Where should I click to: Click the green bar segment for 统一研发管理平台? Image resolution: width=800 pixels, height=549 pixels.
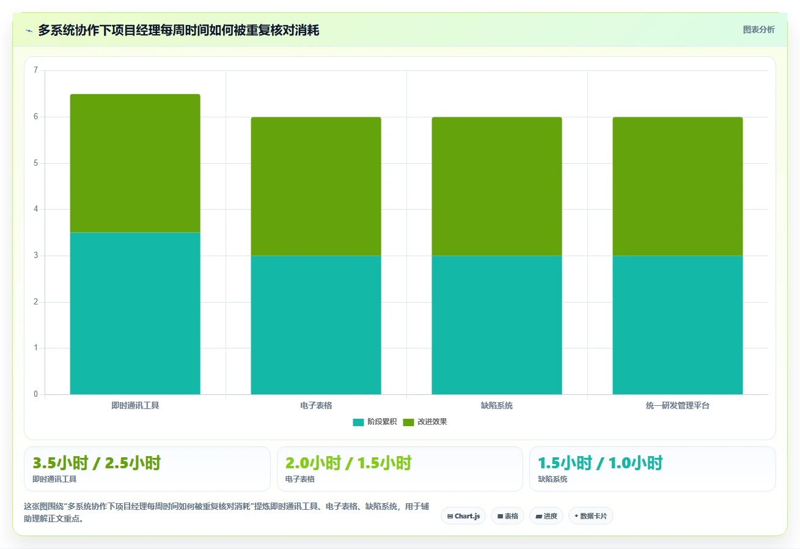678,186
